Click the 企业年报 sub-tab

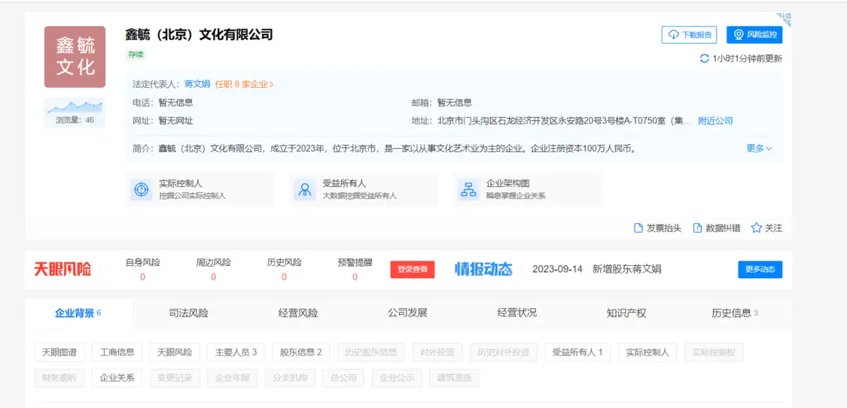tap(233, 378)
